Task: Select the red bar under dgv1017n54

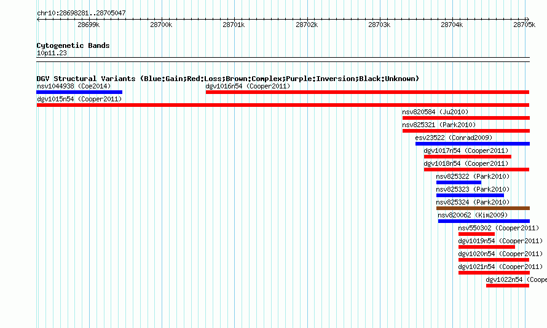Action: tap(468, 157)
